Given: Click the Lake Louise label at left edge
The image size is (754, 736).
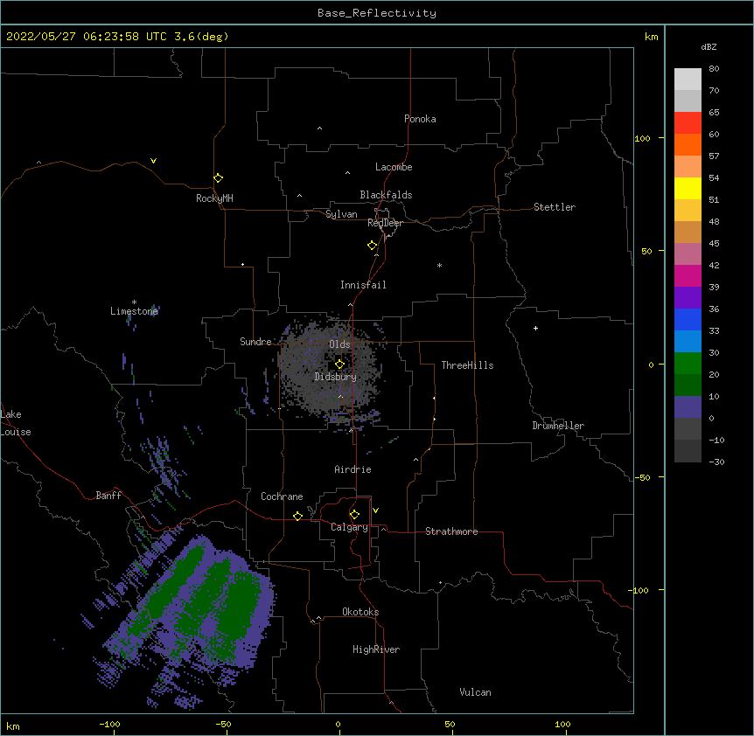Looking at the screenshot, I should pos(16,423).
